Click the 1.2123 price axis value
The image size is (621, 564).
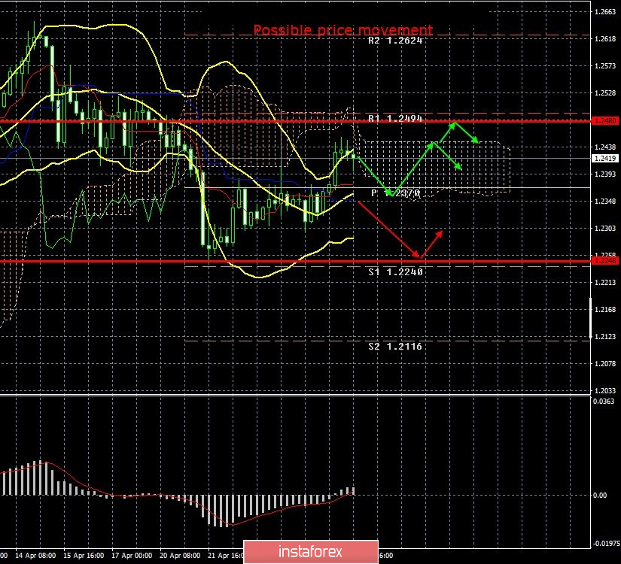pos(605,337)
